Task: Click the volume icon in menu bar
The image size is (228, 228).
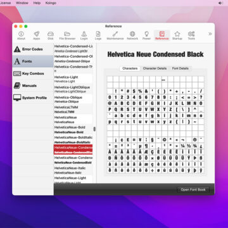Action: click(x=220, y=3)
